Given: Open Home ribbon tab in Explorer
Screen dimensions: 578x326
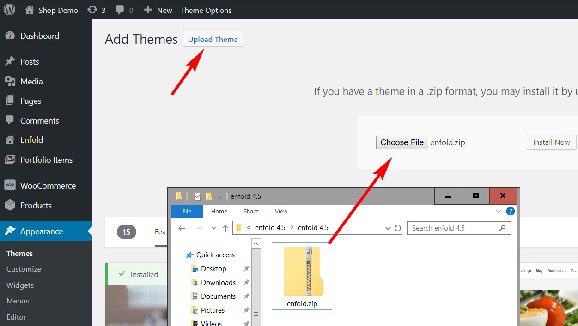Looking at the screenshot, I should click(219, 211).
